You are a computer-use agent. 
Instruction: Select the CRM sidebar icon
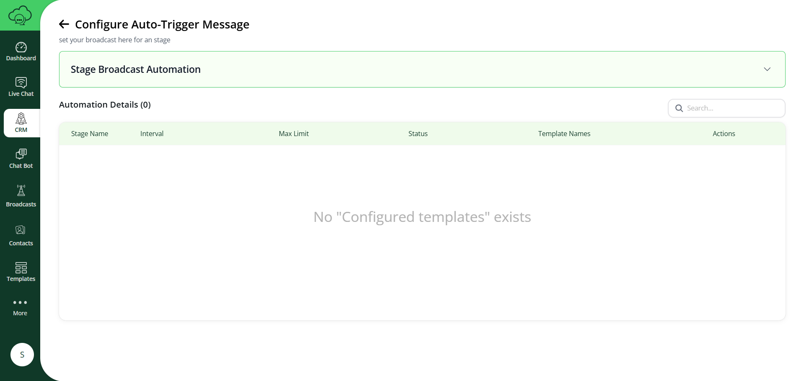pos(21,119)
